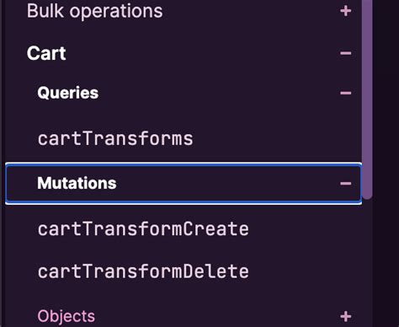
Task: Jump to cartTransforms under Queries
Action: tap(115, 138)
